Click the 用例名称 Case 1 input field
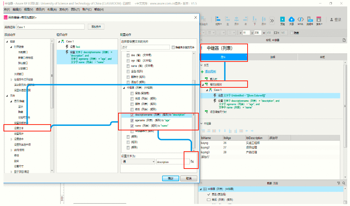 point(51,27)
